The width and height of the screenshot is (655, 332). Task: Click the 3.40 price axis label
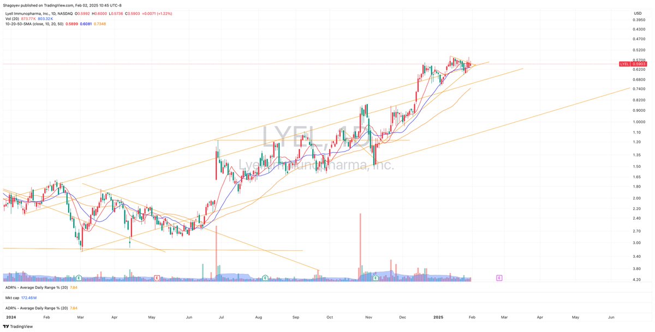click(x=637, y=256)
